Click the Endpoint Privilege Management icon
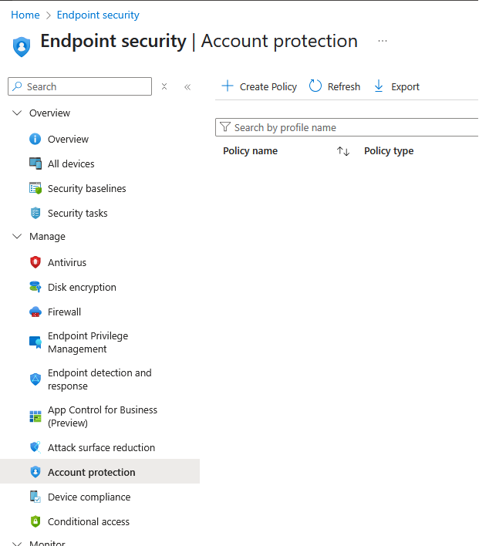This screenshot has width=479, height=546. pos(35,342)
